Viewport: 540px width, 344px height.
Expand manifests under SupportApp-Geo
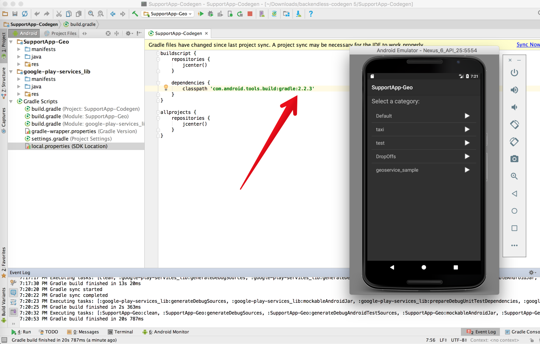pyautogui.click(x=18, y=49)
